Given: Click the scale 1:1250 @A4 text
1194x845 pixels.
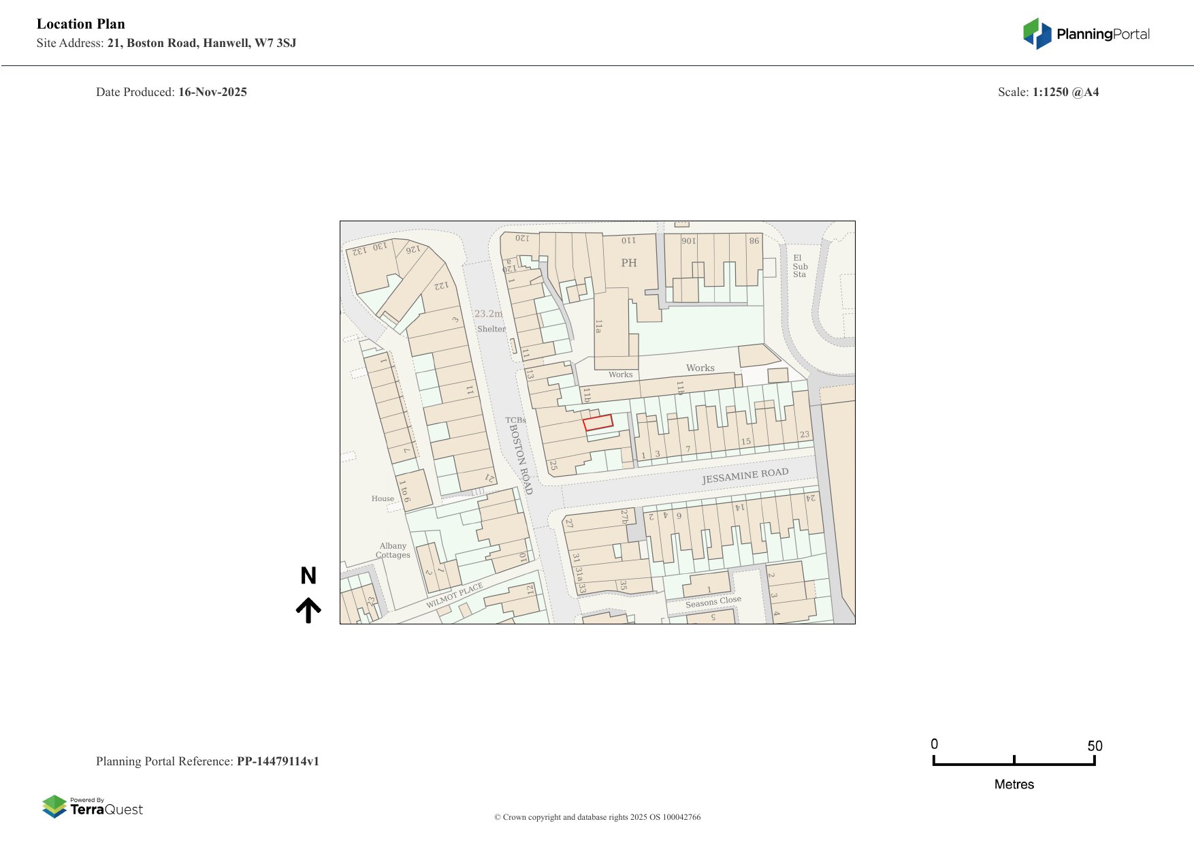Looking at the screenshot, I should coord(1065,92).
